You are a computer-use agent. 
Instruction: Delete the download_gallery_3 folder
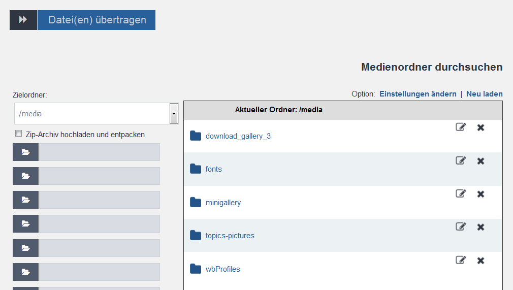tap(480, 127)
